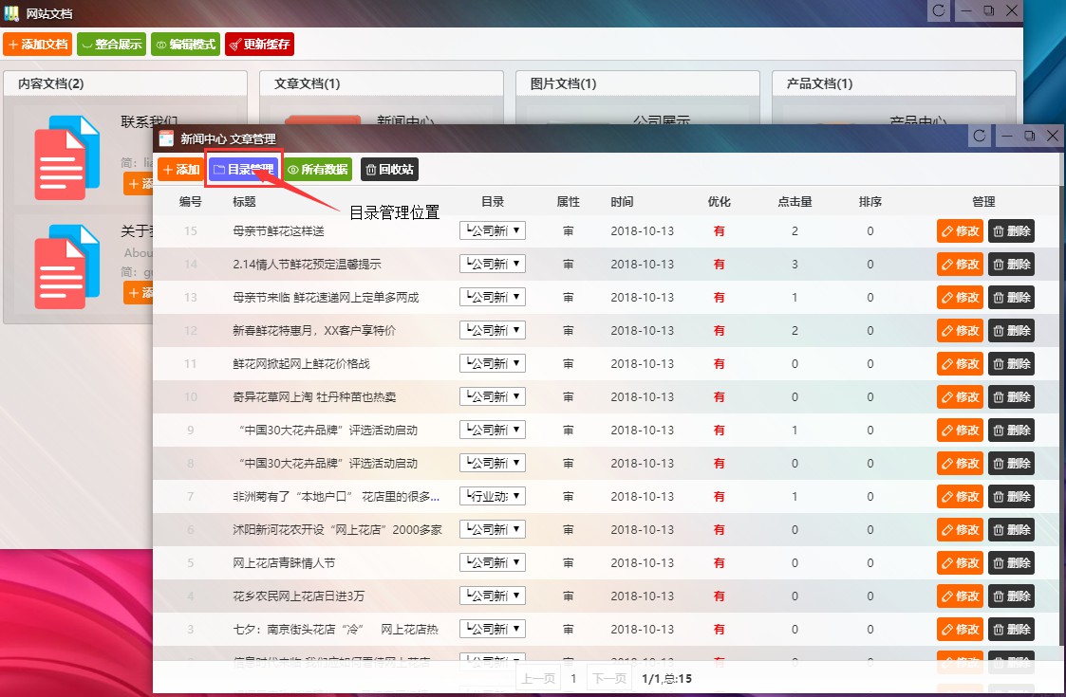
Task: Open 目录 dropdown of 鲜花网掀起网上鲜花价格战 row
Action: pos(493,363)
